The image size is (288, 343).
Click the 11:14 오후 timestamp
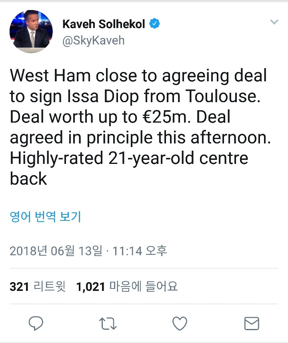[140, 251]
